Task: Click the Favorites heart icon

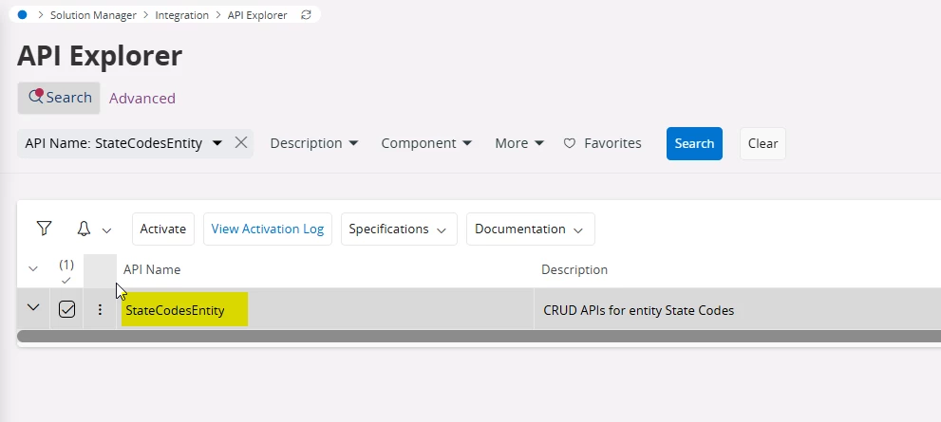Action: 570,143
